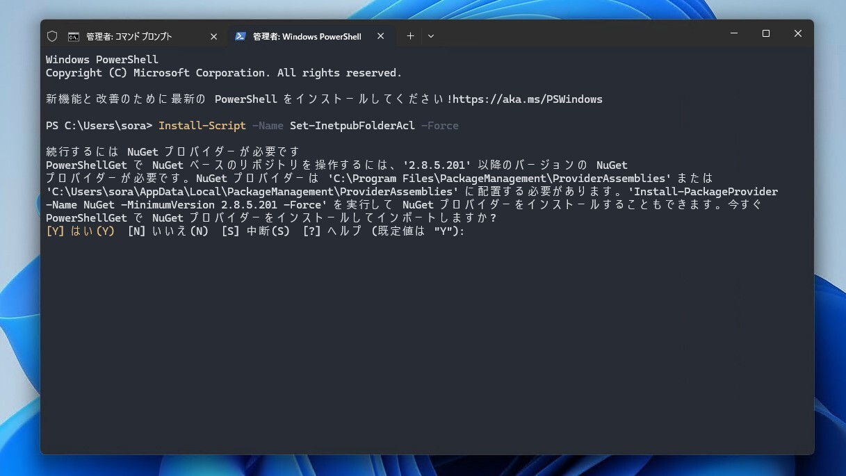Click the Set-InetpubFolderAcl argument text
846x476 pixels.
(352, 126)
